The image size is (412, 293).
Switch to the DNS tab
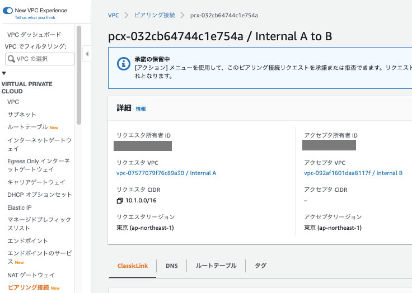click(172, 266)
